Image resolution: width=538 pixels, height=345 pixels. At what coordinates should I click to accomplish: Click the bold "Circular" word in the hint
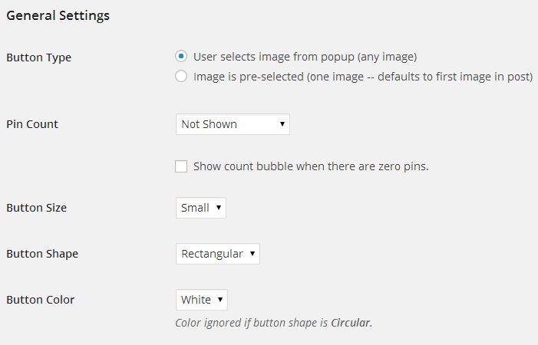click(x=351, y=323)
